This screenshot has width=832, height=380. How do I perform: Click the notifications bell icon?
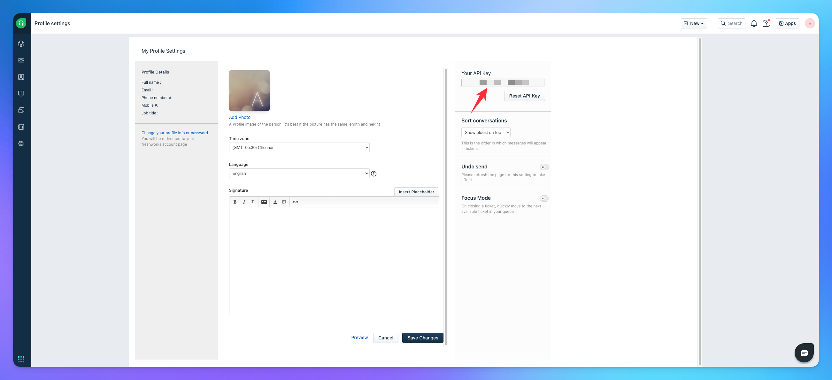coord(753,23)
